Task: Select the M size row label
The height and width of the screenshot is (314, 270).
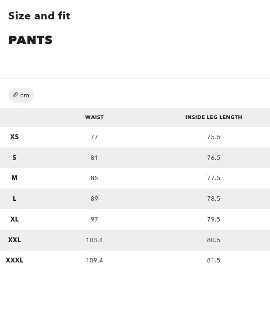Action: click(x=15, y=178)
